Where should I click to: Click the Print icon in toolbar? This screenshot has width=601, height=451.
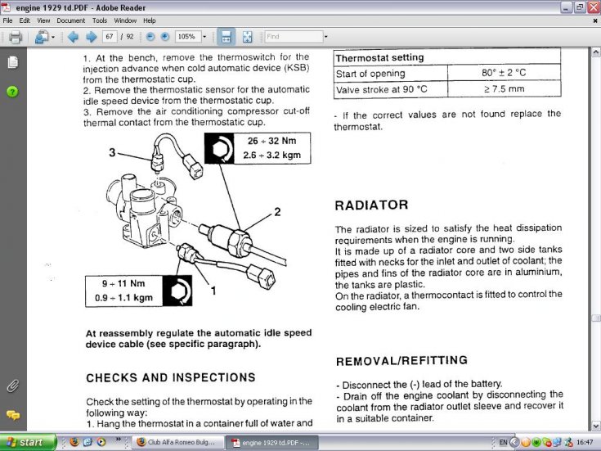tap(15, 37)
